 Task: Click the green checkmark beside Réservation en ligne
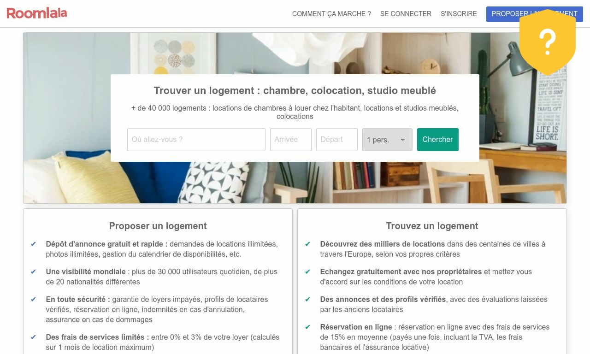[307, 327]
